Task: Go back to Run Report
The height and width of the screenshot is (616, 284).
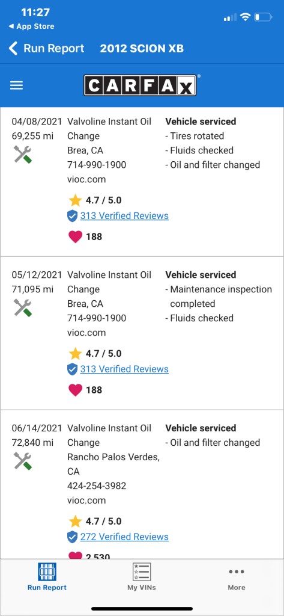Action: point(46,48)
